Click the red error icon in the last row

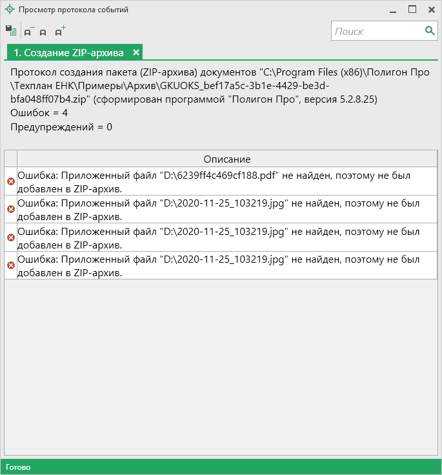point(10,265)
